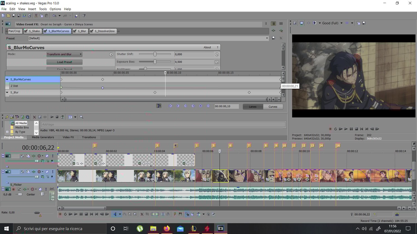The width and height of the screenshot is (417, 234).
Task: Click the Pan/Crop button in effect chain
Action: (14, 31)
